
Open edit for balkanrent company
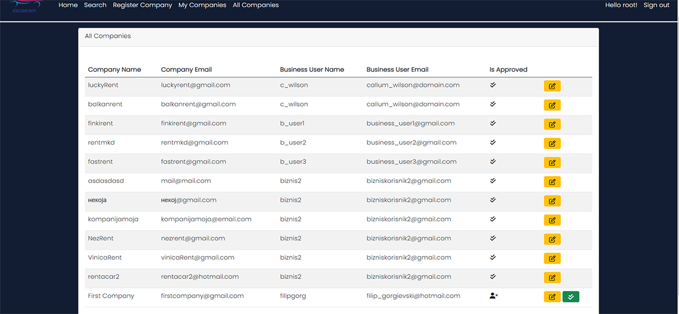(552, 105)
